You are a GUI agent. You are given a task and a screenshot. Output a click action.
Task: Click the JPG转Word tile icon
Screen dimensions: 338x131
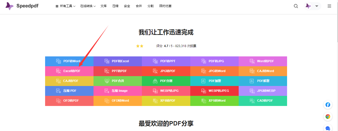point(203,71)
